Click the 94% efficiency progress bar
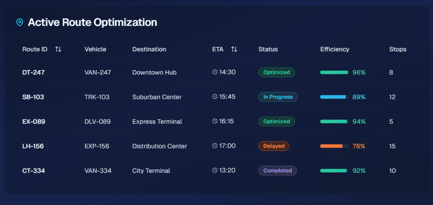 pyautogui.click(x=334, y=122)
